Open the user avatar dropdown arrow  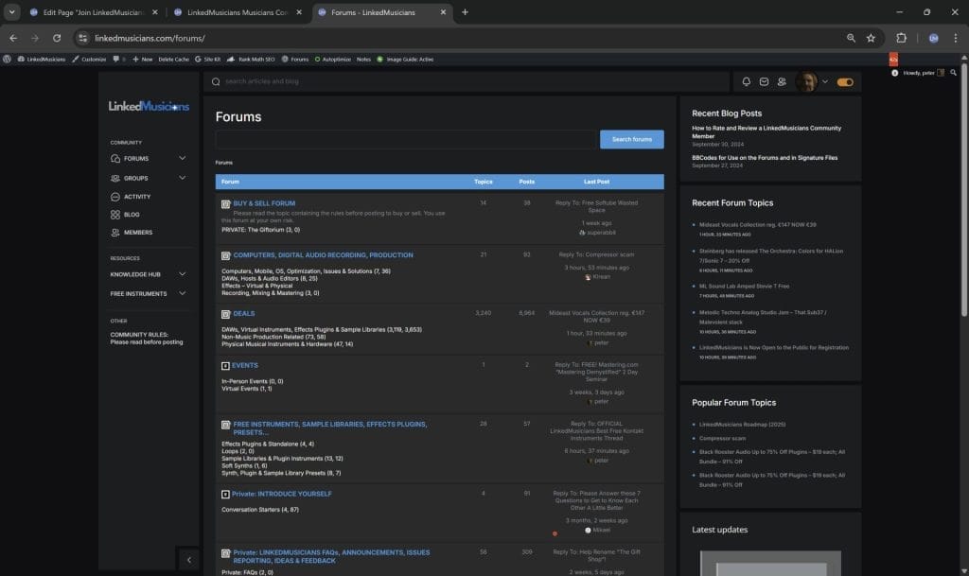824,82
